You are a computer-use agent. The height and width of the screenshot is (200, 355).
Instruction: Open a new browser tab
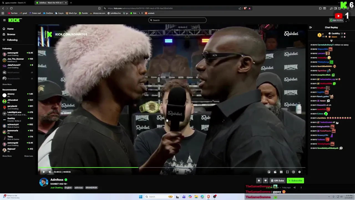(71, 3)
